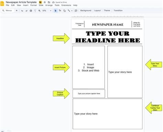Viewport: 163px width, 132px height.
Task: Click the Published on Date text
Action: pos(79,24)
